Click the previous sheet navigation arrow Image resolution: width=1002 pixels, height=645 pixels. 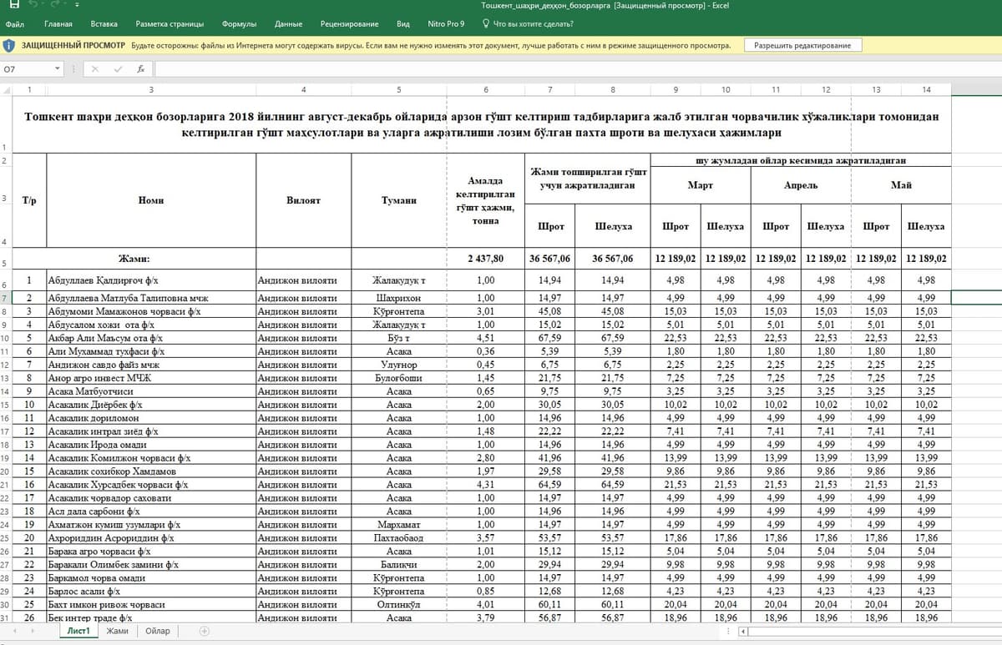(x=14, y=632)
